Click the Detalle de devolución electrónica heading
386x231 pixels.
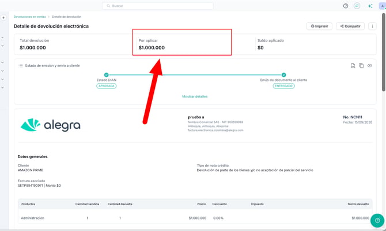[x=51, y=26]
